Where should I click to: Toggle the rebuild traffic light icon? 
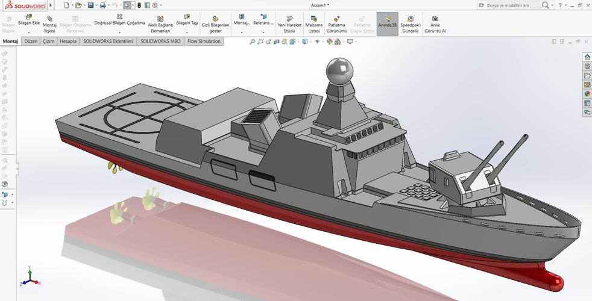point(139,5)
